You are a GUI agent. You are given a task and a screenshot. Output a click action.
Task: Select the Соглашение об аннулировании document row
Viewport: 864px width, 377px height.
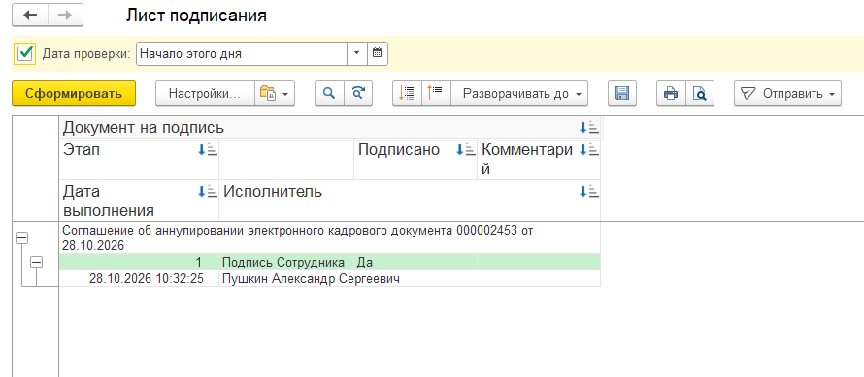point(329,237)
